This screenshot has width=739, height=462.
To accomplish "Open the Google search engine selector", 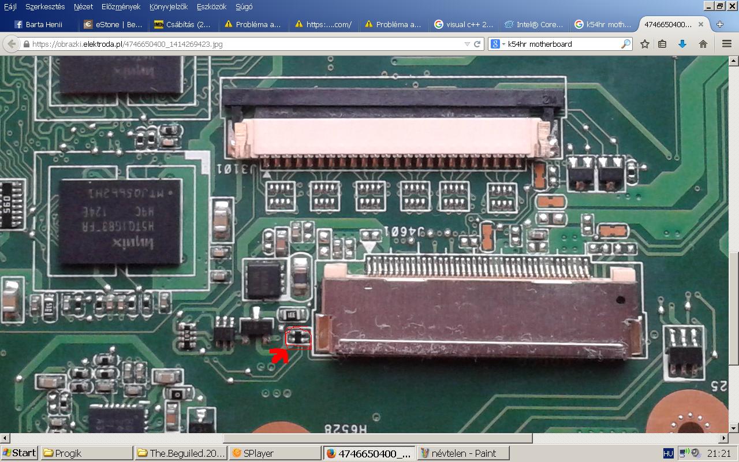I will pos(497,44).
